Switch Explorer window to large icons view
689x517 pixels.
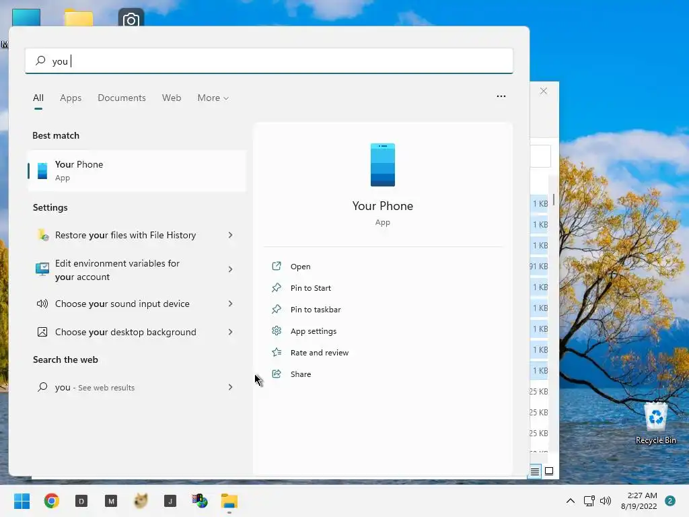pyautogui.click(x=549, y=471)
